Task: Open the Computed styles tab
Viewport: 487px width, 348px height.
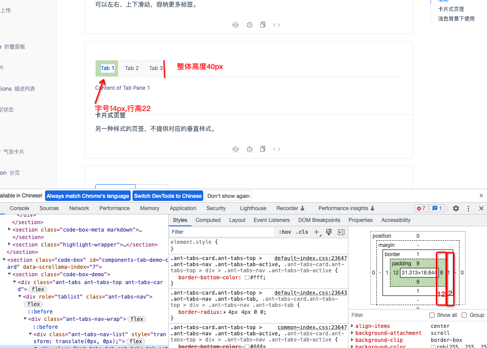Action: (208, 220)
